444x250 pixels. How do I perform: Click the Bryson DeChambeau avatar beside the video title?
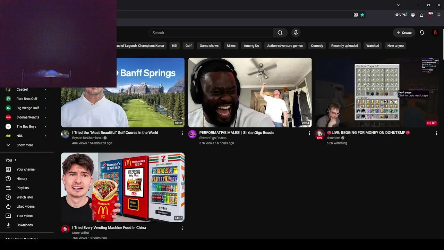[65, 134]
